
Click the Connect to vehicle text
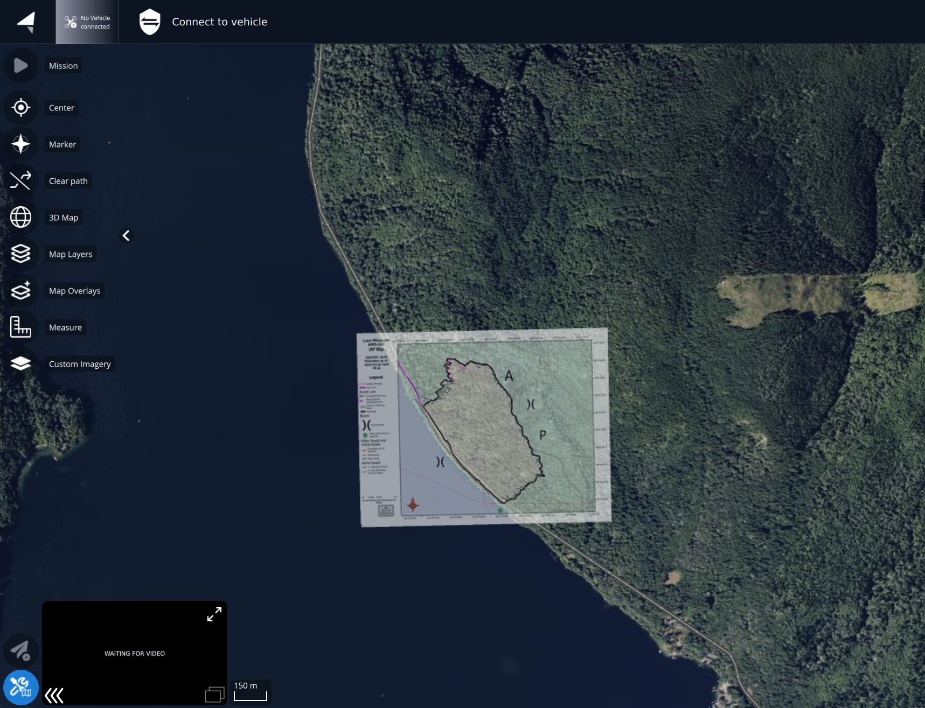coord(219,22)
